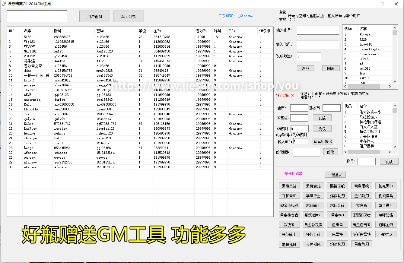Click the 授权 button
This screenshot has width=404, height=263.
coord(322,128)
